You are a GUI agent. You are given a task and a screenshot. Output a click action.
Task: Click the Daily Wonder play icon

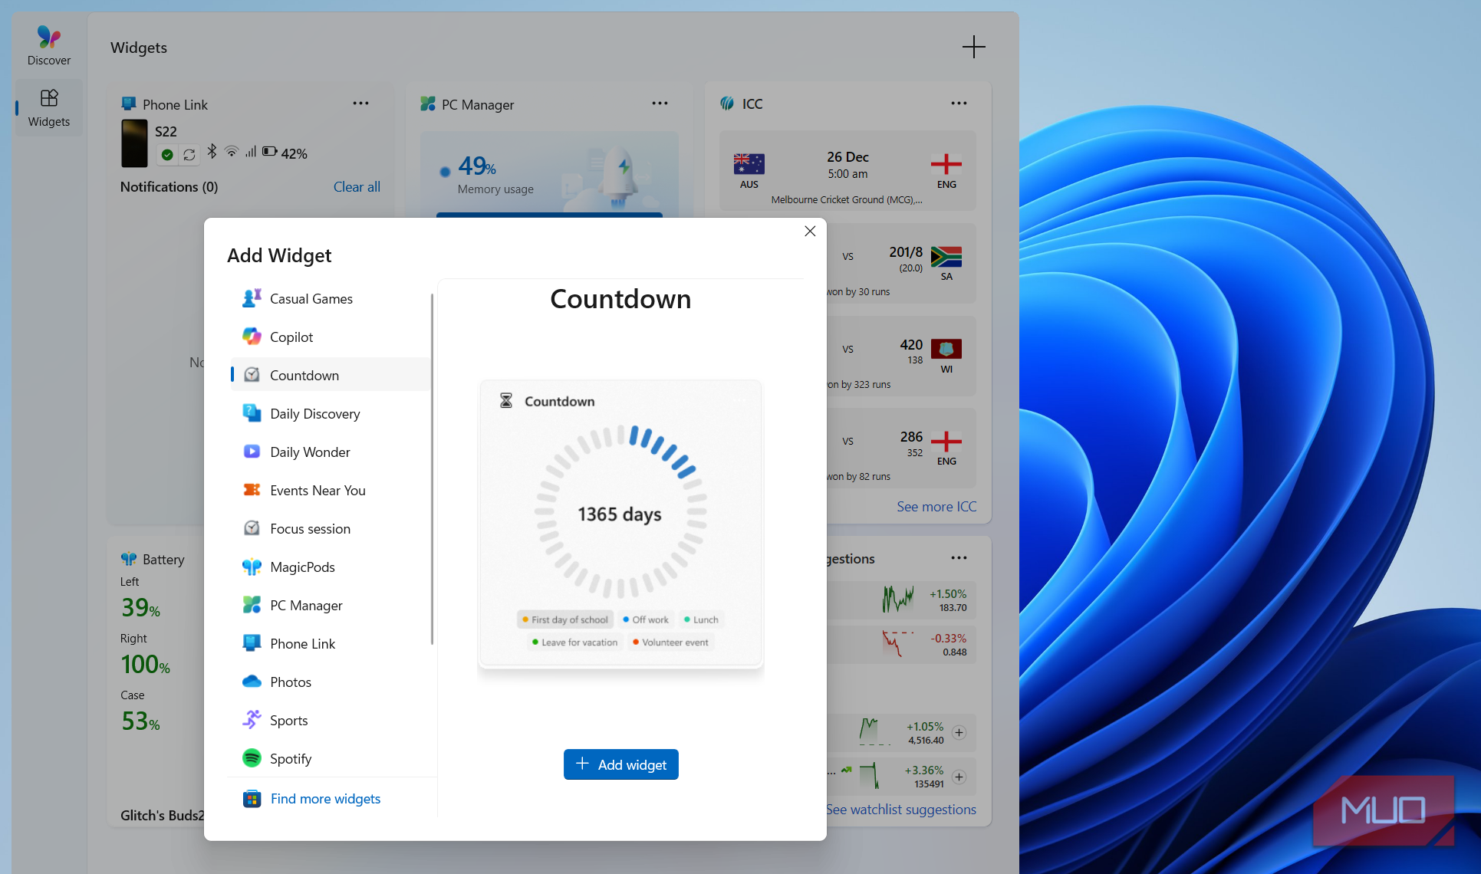[252, 452]
